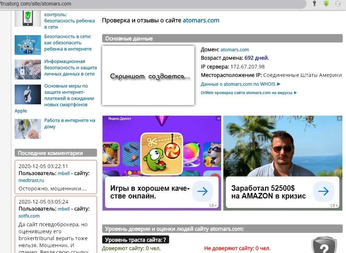Screen dimensions: 346x253
Task: Click the child internet safety thumbnail
Action: [x=28, y=45]
